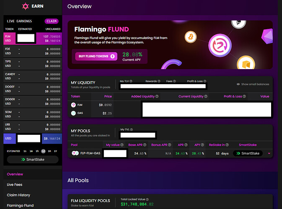Screen dimensions: 282x209
Task: Sort liquidity table by Value column
Action: [x=265, y=96]
